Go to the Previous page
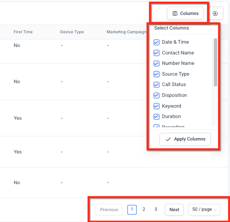The width and height of the screenshot is (230, 222). (x=109, y=210)
